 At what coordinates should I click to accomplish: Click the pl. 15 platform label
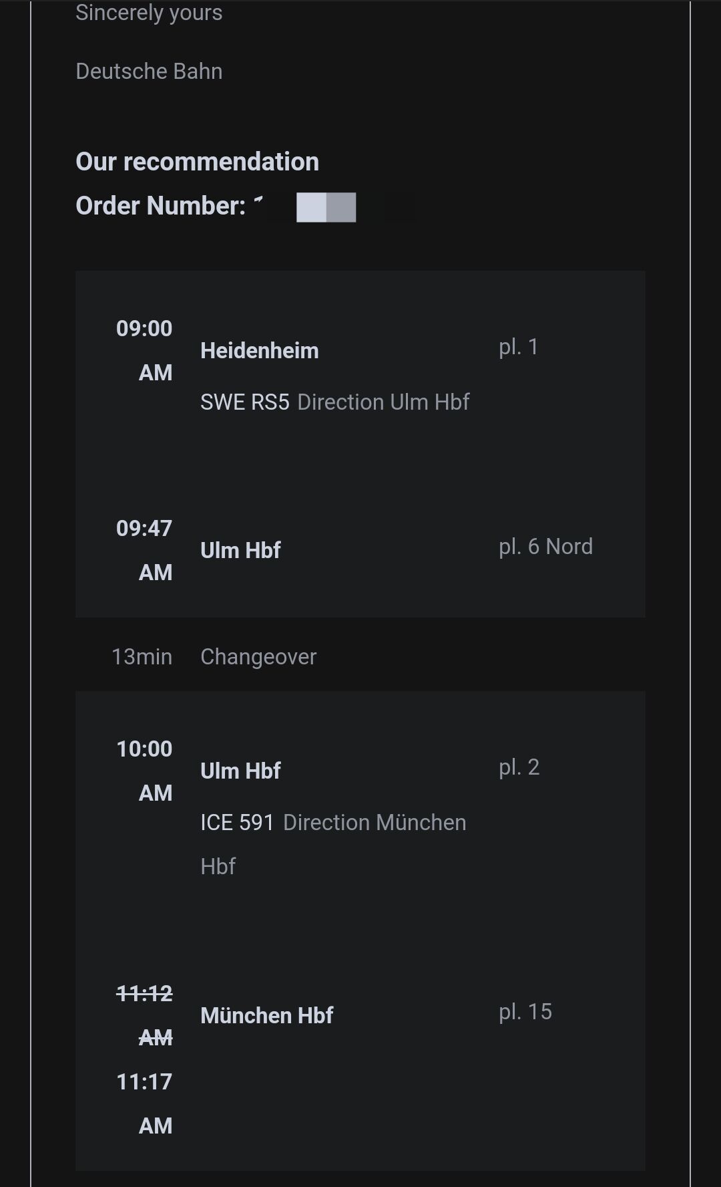tap(525, 1012)
